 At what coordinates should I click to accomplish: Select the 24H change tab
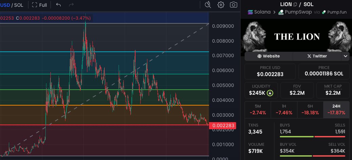pyautogui.click(x=336, y=110)
